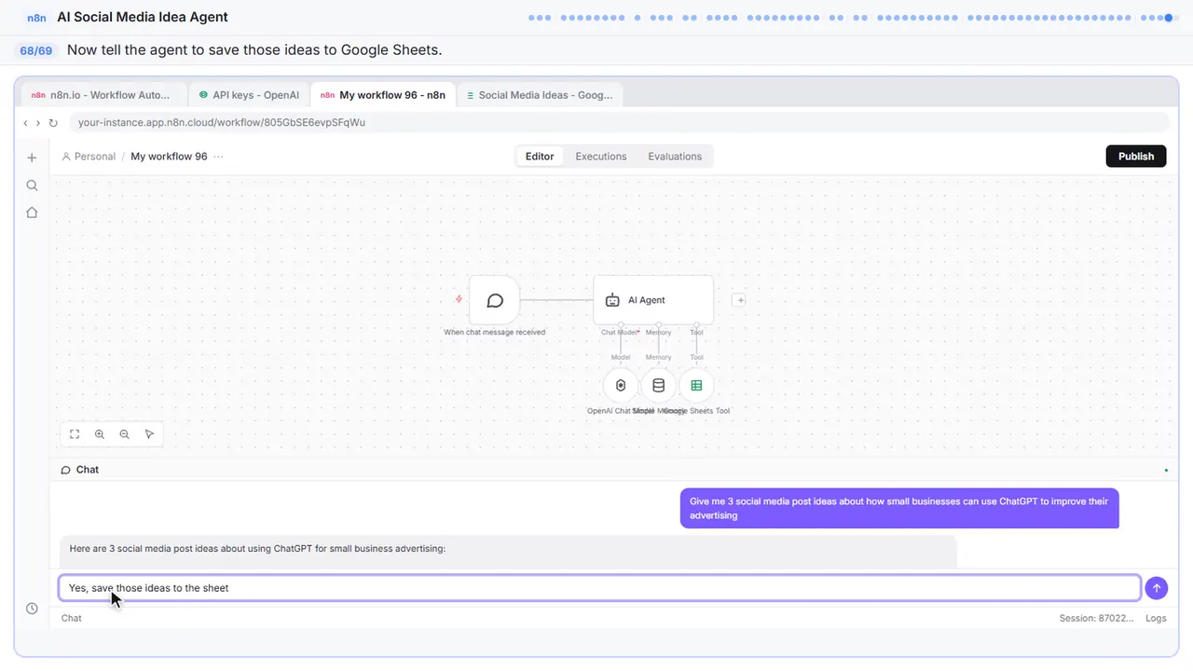The height and width of the screenshot is (671, 1193).
Task: Open the Logs panel link
Action: (x=1156, y=618)
